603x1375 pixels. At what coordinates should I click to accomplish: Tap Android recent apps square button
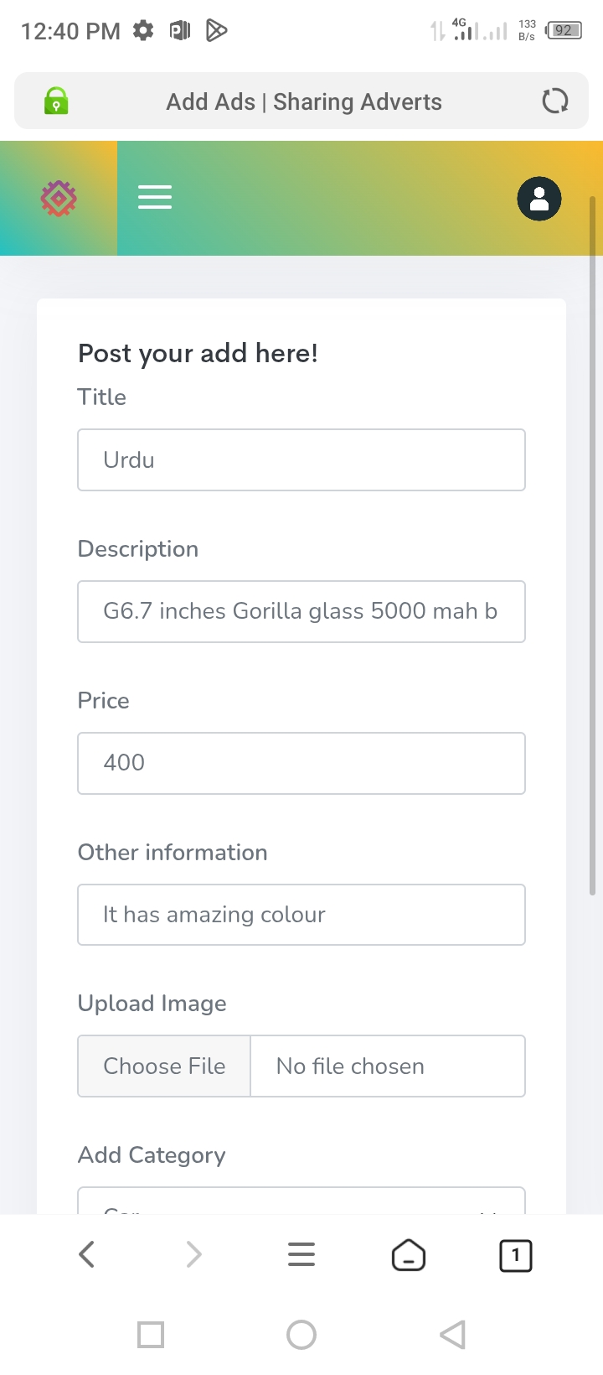151,1335
